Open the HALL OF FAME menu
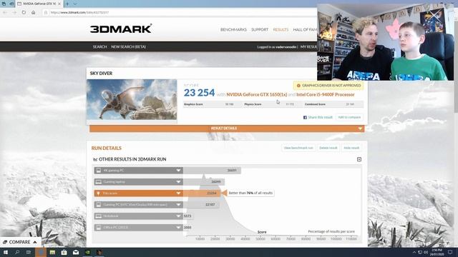 [x=305, y=30]
